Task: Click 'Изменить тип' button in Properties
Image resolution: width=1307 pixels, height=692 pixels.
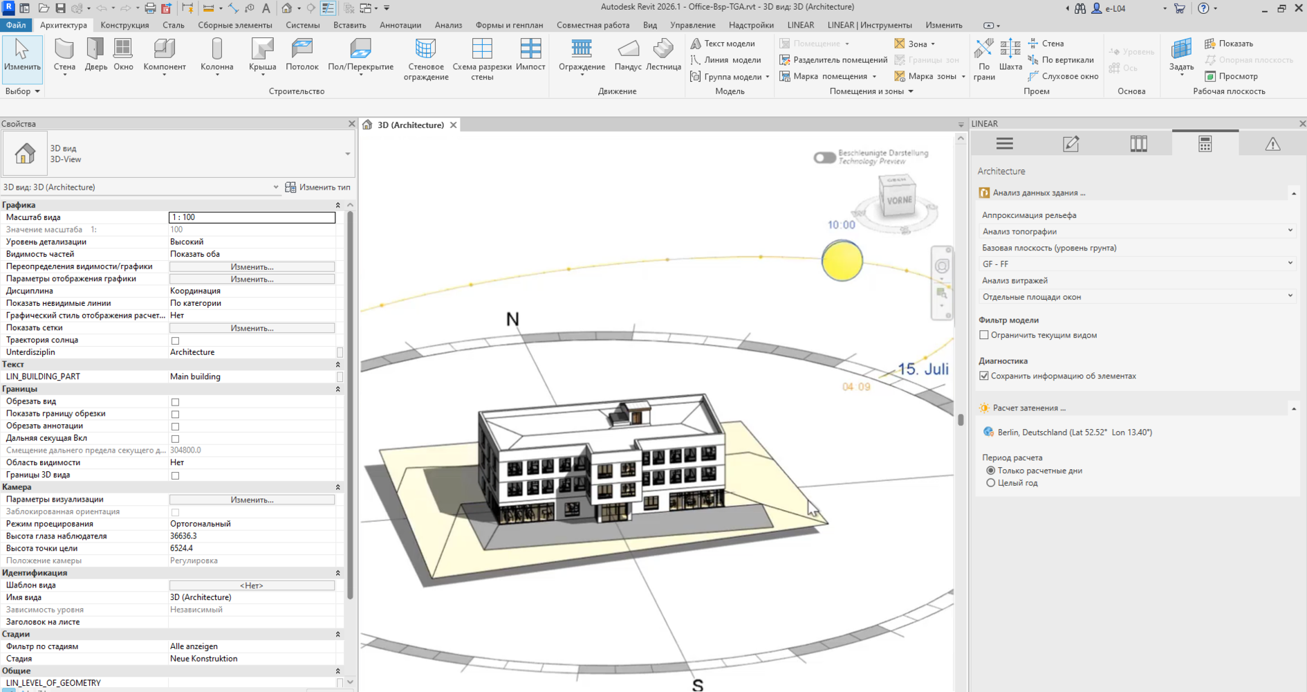Action: tap(317, 188)
